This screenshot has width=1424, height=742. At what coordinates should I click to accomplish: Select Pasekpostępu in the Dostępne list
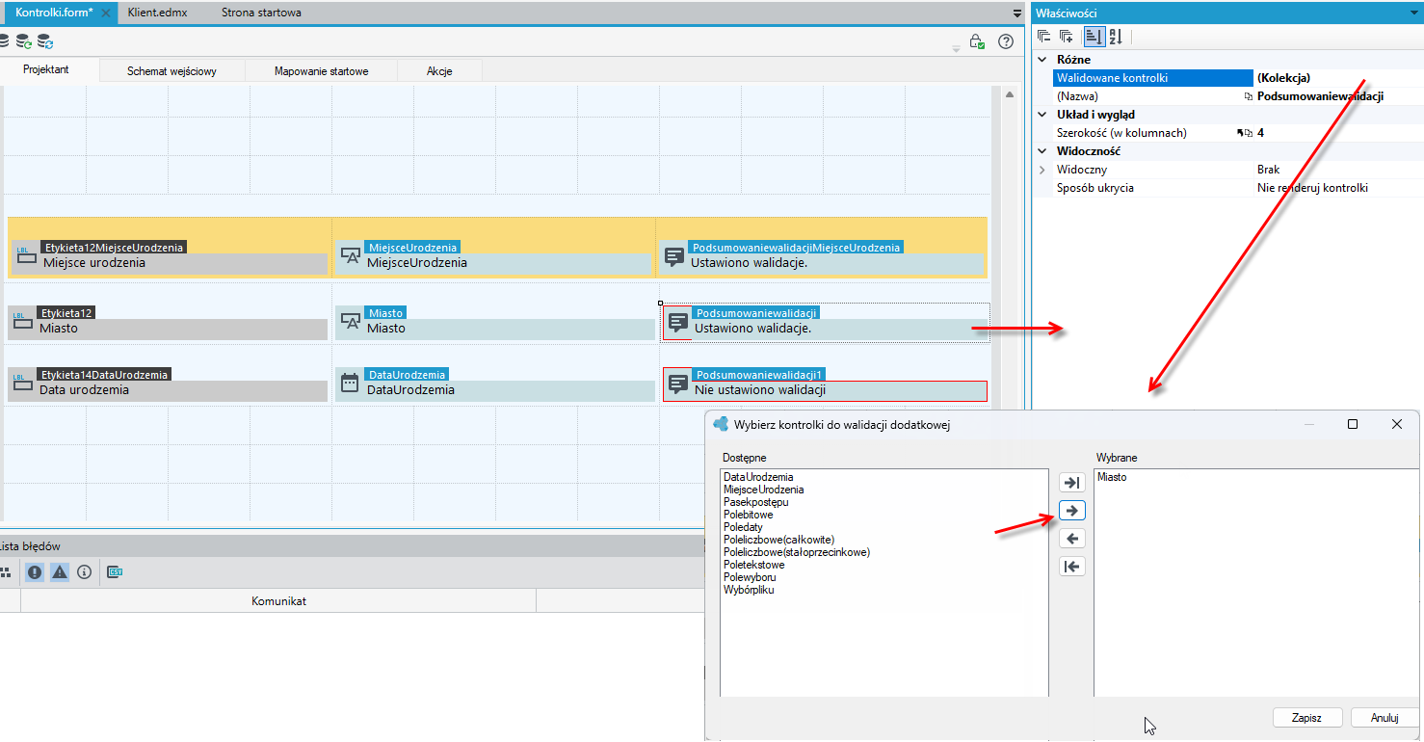coord(756,502)
